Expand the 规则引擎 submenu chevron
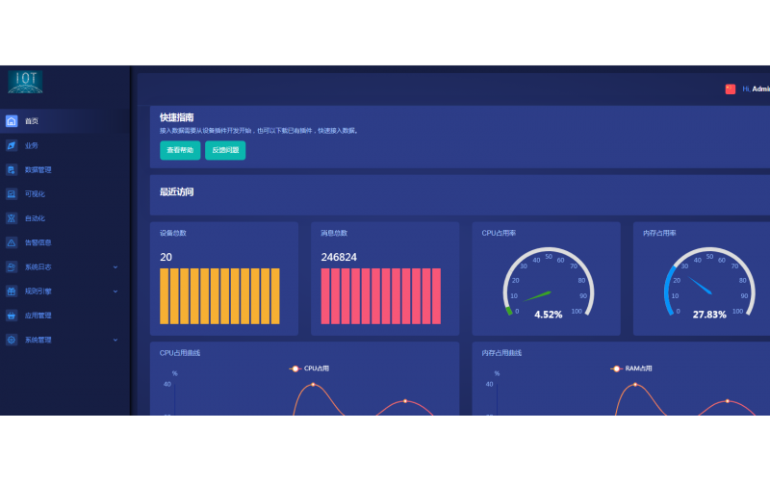Image resolution: width=770 pixels, height=481 pixels. click(115, 291)
